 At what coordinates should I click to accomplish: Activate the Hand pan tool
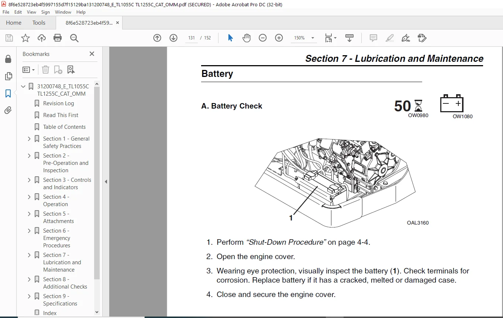coord(247,38)
